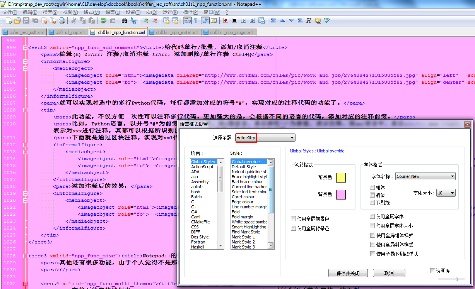Viewport: 475px width, 289px height.
Task: Click the Find binoculars icon
Action: coord(124,20)
